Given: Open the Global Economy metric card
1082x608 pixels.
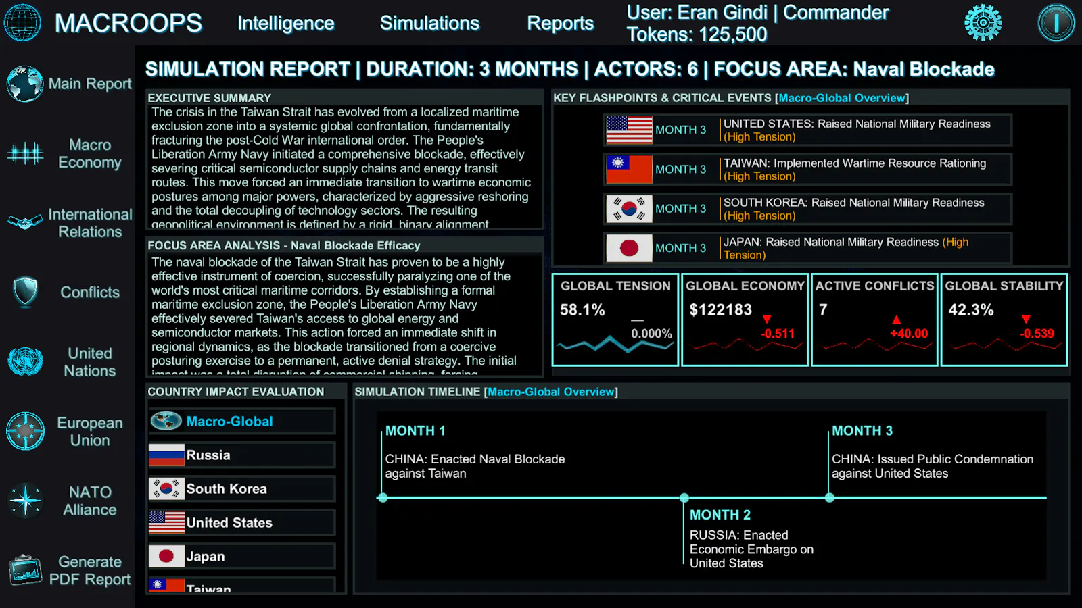Looking at the screenshot, I should pyautogui.click(x=745, y=320).
